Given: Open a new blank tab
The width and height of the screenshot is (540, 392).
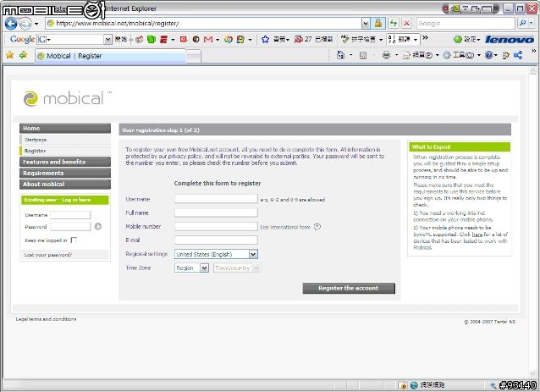Looking at the screenshot, I should tap(194, 56).
